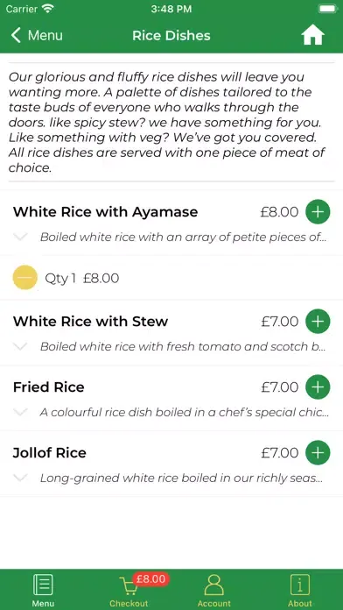Go back to Menu
The height and width of the screenshot is (610, 343).
(37, 35)
